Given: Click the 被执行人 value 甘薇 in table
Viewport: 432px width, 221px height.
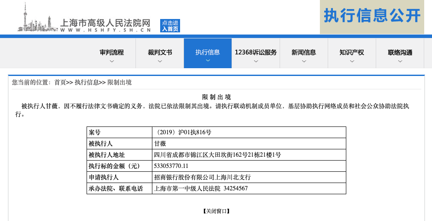Looking at the screenshot, I should (x=160, y=144).
